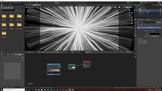Viewport: 162px width, 91px height.
Task: Open the Surface Background dropdown
Action: 155,31
